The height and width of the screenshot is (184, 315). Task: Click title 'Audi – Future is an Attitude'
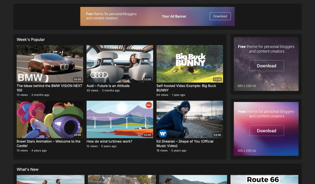coord(108,86)
